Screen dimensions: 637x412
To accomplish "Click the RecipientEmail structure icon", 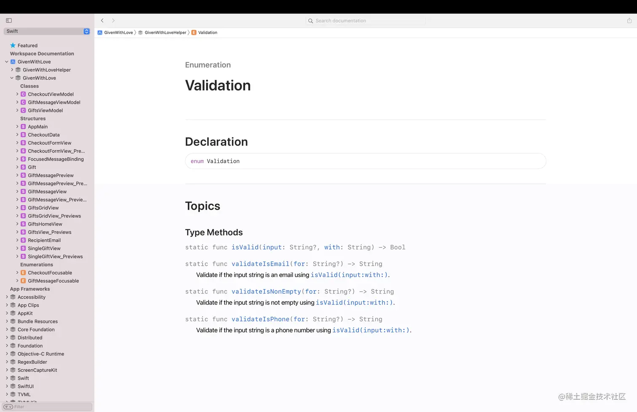I will pyautogui.click(x=23, y=240).
